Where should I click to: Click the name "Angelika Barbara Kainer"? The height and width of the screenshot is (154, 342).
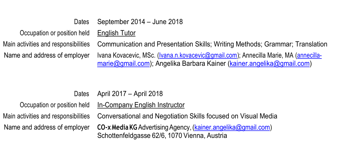pos(190,64)
